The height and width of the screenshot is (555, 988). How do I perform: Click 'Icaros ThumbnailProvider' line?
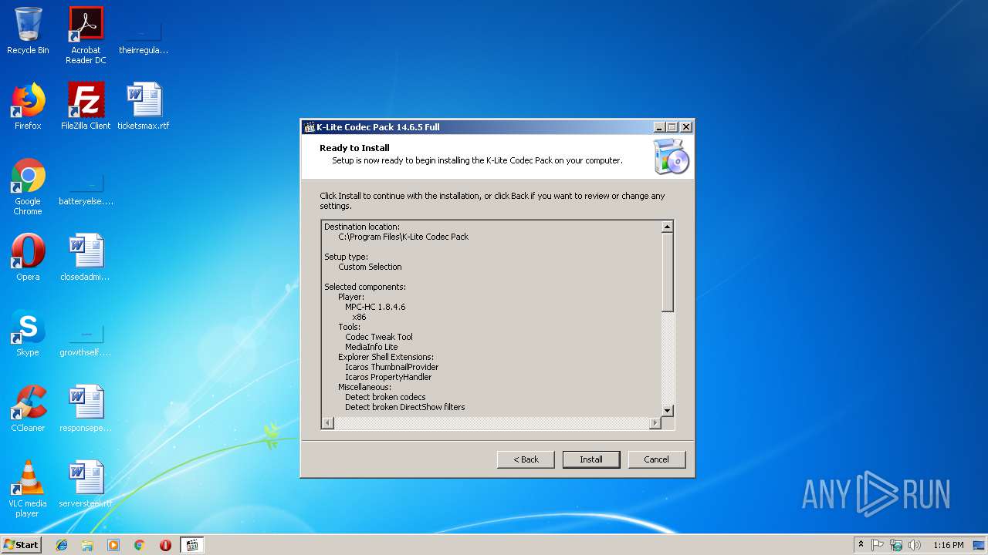point(392,367)
